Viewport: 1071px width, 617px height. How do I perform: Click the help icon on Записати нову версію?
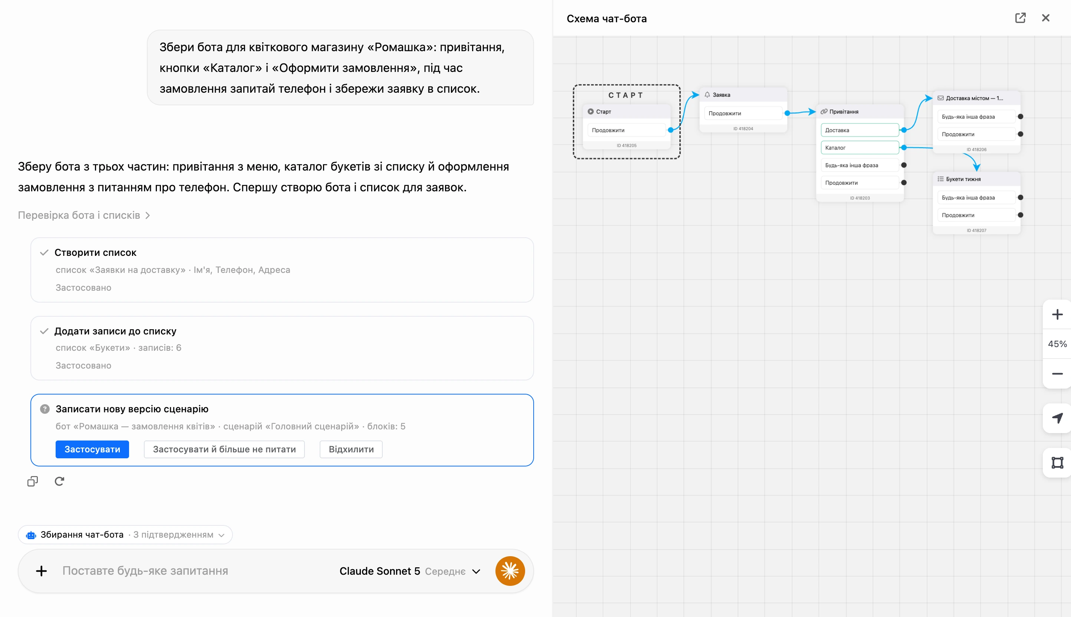coord(45,409)
